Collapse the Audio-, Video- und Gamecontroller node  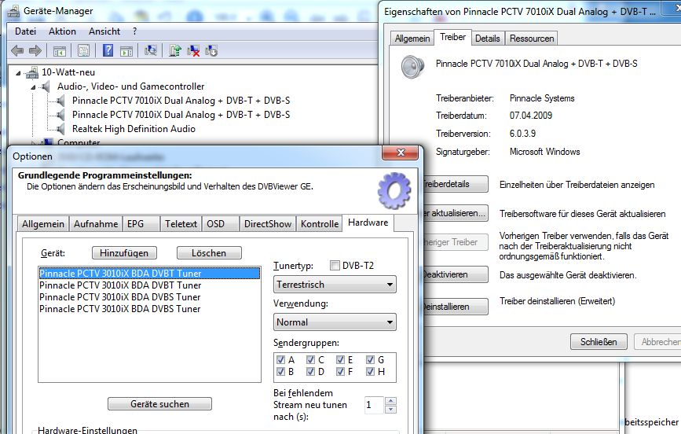tap(34, 86)
